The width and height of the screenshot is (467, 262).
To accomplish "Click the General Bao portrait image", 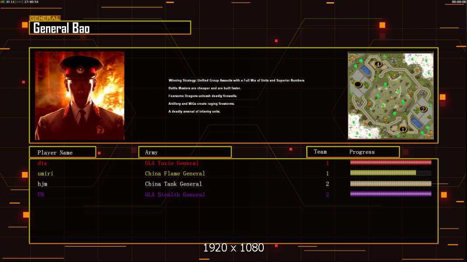I will pos(80,96).
